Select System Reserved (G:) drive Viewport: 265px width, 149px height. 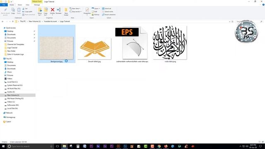click(15, 85)
